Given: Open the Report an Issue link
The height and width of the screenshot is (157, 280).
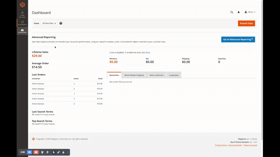Looking at the screenshot, I should [x=250, y=145].
